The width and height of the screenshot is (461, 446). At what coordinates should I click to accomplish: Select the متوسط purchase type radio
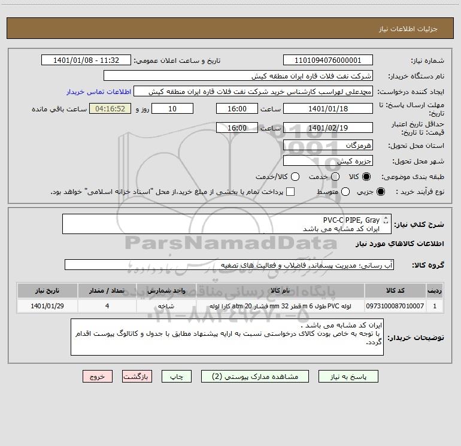click(345, 192)
